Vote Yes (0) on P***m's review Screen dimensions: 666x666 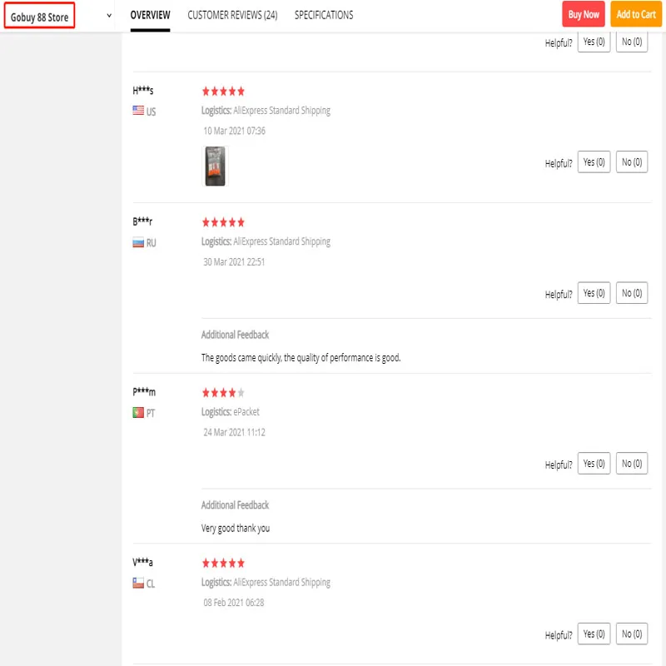click(594, 464)
